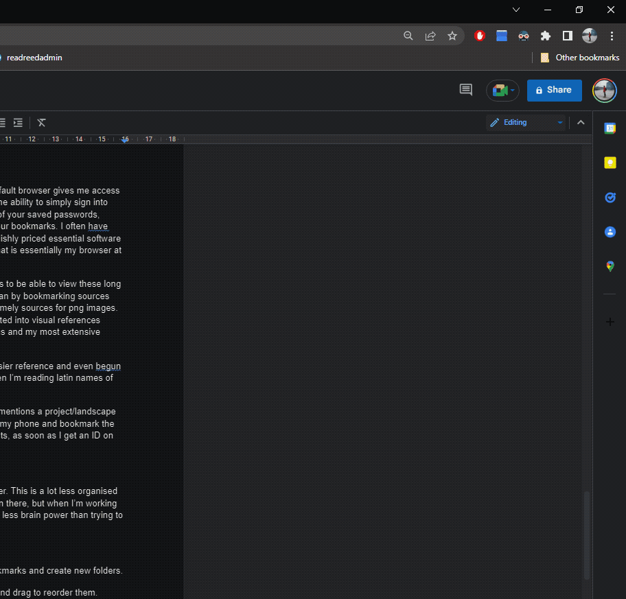Open the readreedadmin bookmark
Image resolution: width=626 pixels, height=599 pixels.
(x=34, y=58)
